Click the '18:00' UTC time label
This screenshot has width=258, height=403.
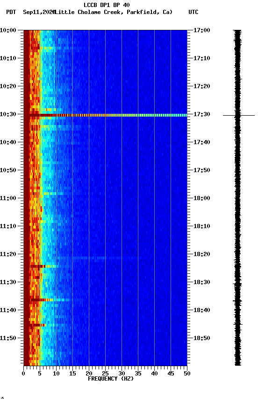click(202, 198)
